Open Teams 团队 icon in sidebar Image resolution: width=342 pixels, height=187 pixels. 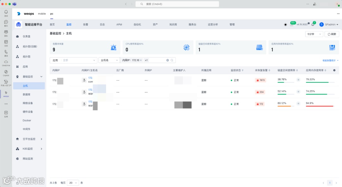pyautogui.click(x=6, y=32)
